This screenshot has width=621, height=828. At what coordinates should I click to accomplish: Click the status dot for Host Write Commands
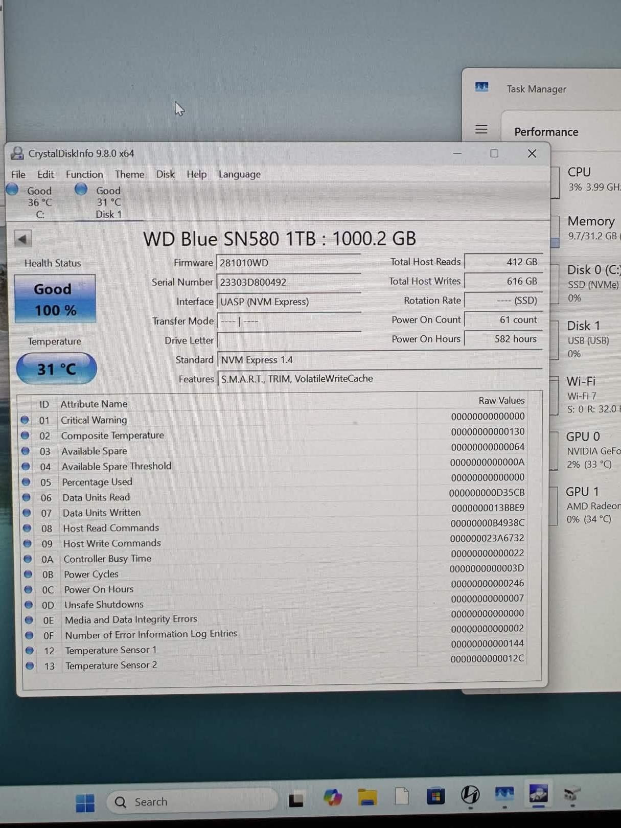coord(28,543)
